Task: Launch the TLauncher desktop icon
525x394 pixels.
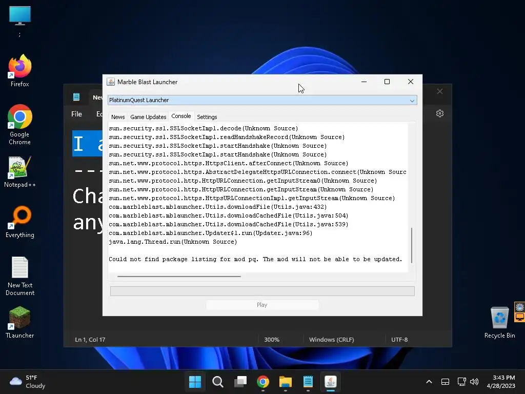Action: pyautogui.click(x=20, y=322)
